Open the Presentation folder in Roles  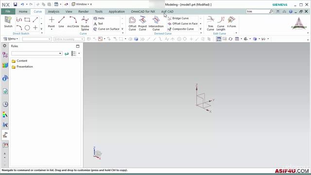tap(22, 67)
